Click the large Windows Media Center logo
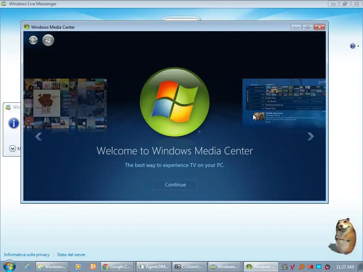The width and height of the screenshot is (363, 272). tap(175, 102)
